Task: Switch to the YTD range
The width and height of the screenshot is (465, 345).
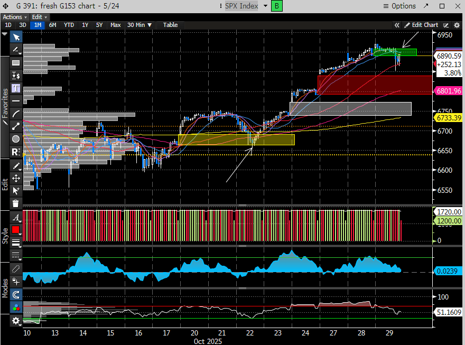Action: 69,25
